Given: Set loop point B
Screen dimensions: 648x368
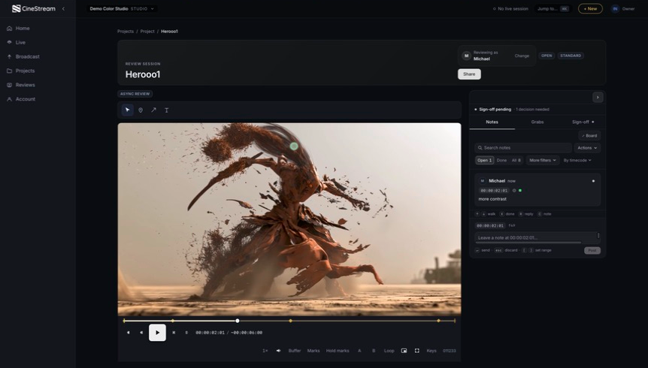Looking at the screenshot, I should (374, 351).
